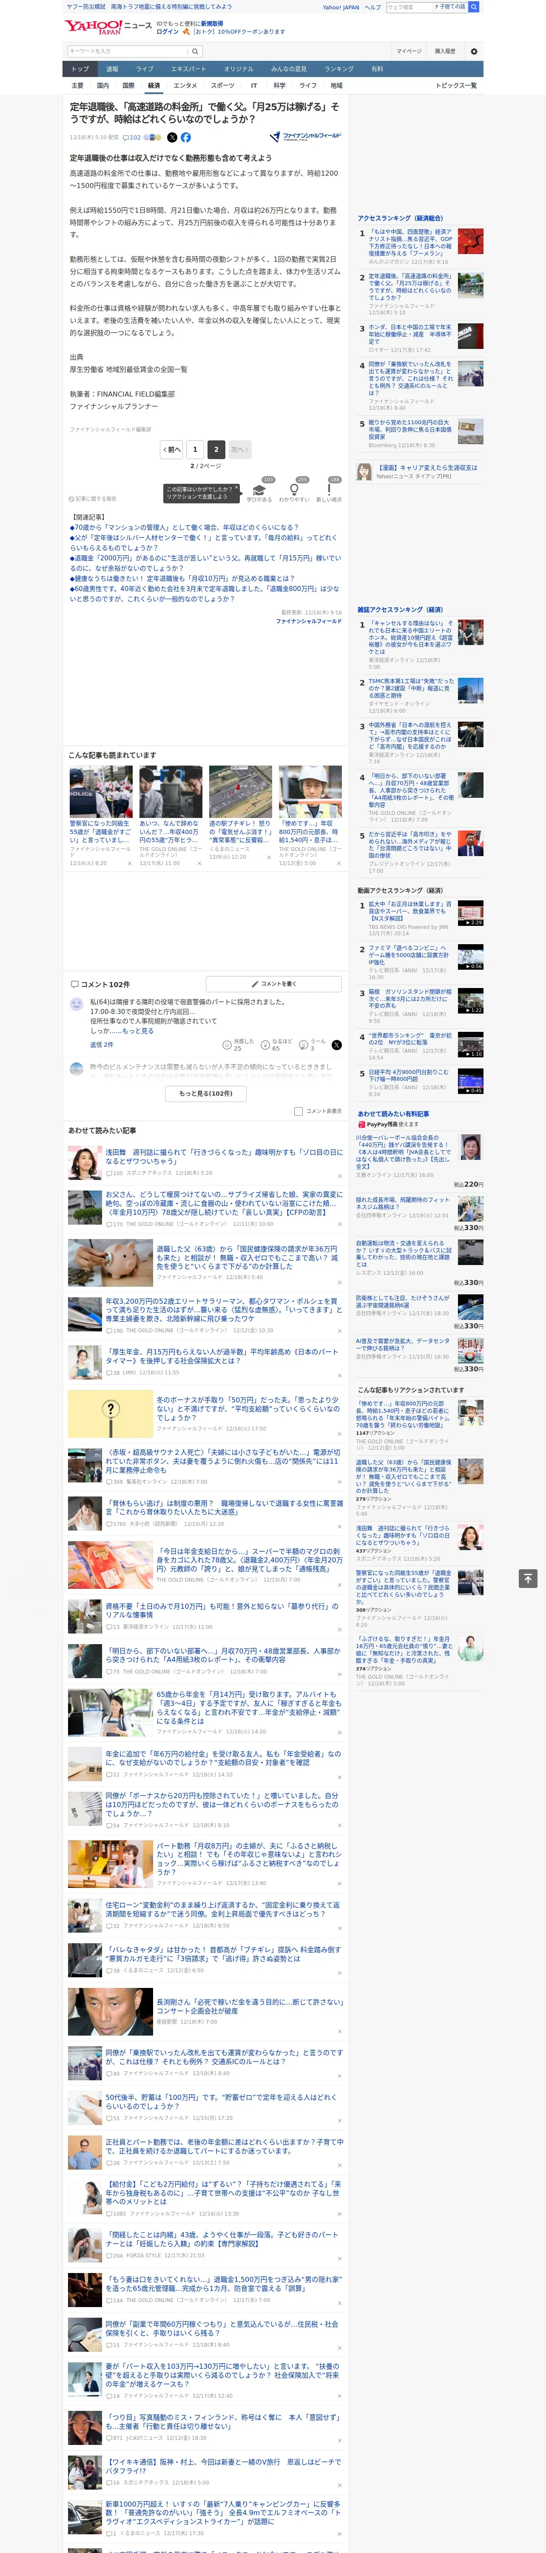Play the ファミマ「遊べるコンビニ」video thumbnail
The height and width of the screenshot is (2553, 546).
[471, 957]
